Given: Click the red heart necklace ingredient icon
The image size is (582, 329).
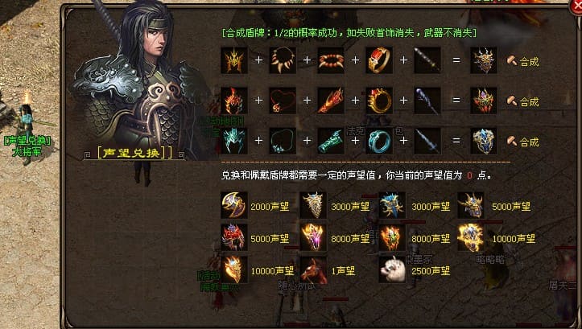Looking at the screenshot, I should point(283,100).
